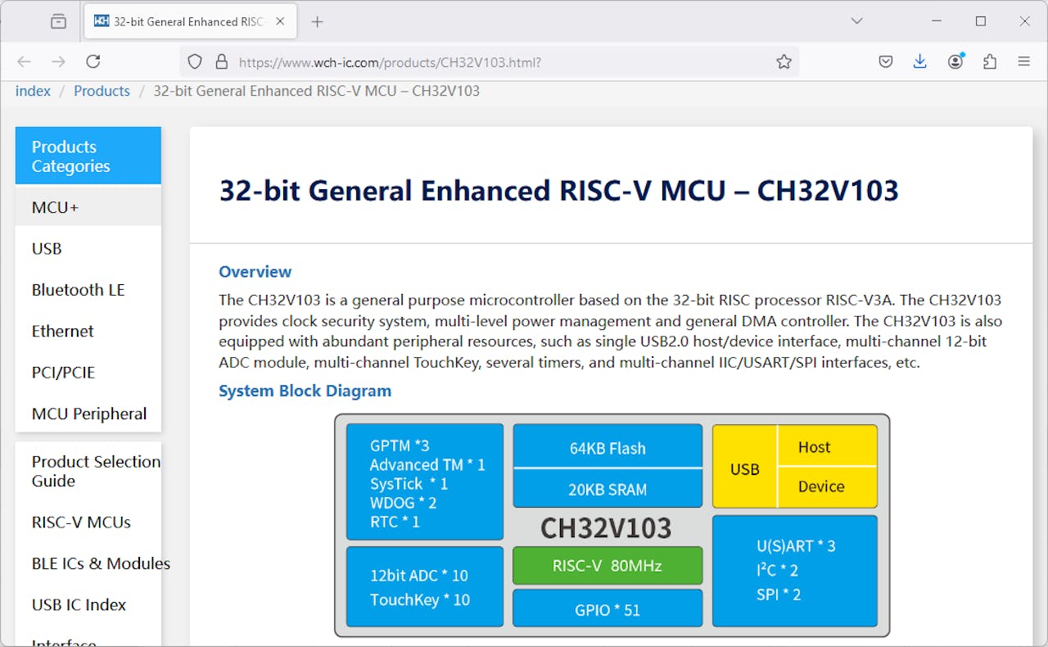
Task: Go to index breadcrumb link
Action: [33, 91]
